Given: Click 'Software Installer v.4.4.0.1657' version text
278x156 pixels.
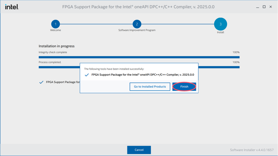Looking at the screenshot, I should pos(252,150).
